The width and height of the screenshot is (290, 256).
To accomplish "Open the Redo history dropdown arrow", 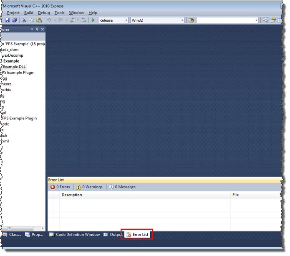I will pos(67,20).
